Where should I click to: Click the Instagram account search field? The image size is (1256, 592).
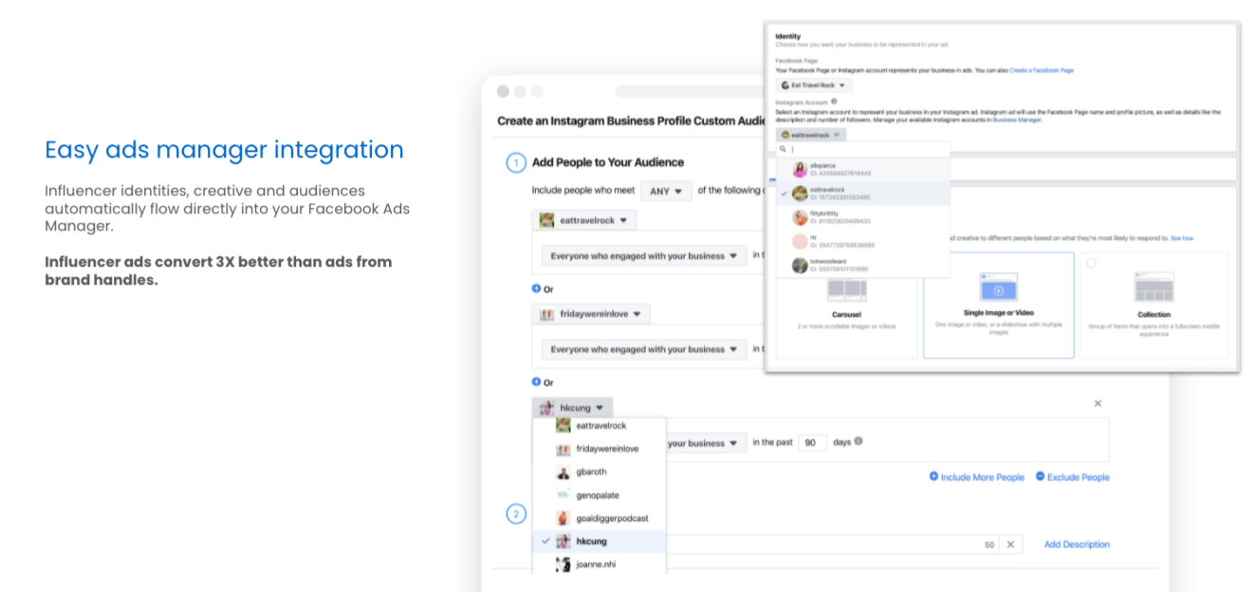pyautogui.click(x=868, y=149)
